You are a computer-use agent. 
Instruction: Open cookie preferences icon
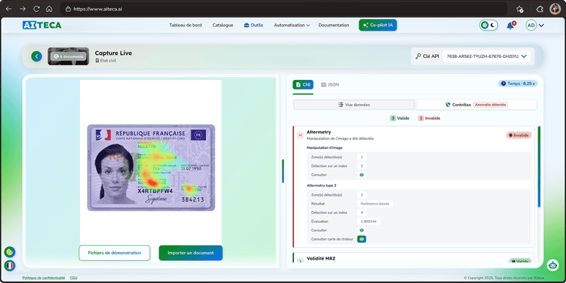pos(10,251)
